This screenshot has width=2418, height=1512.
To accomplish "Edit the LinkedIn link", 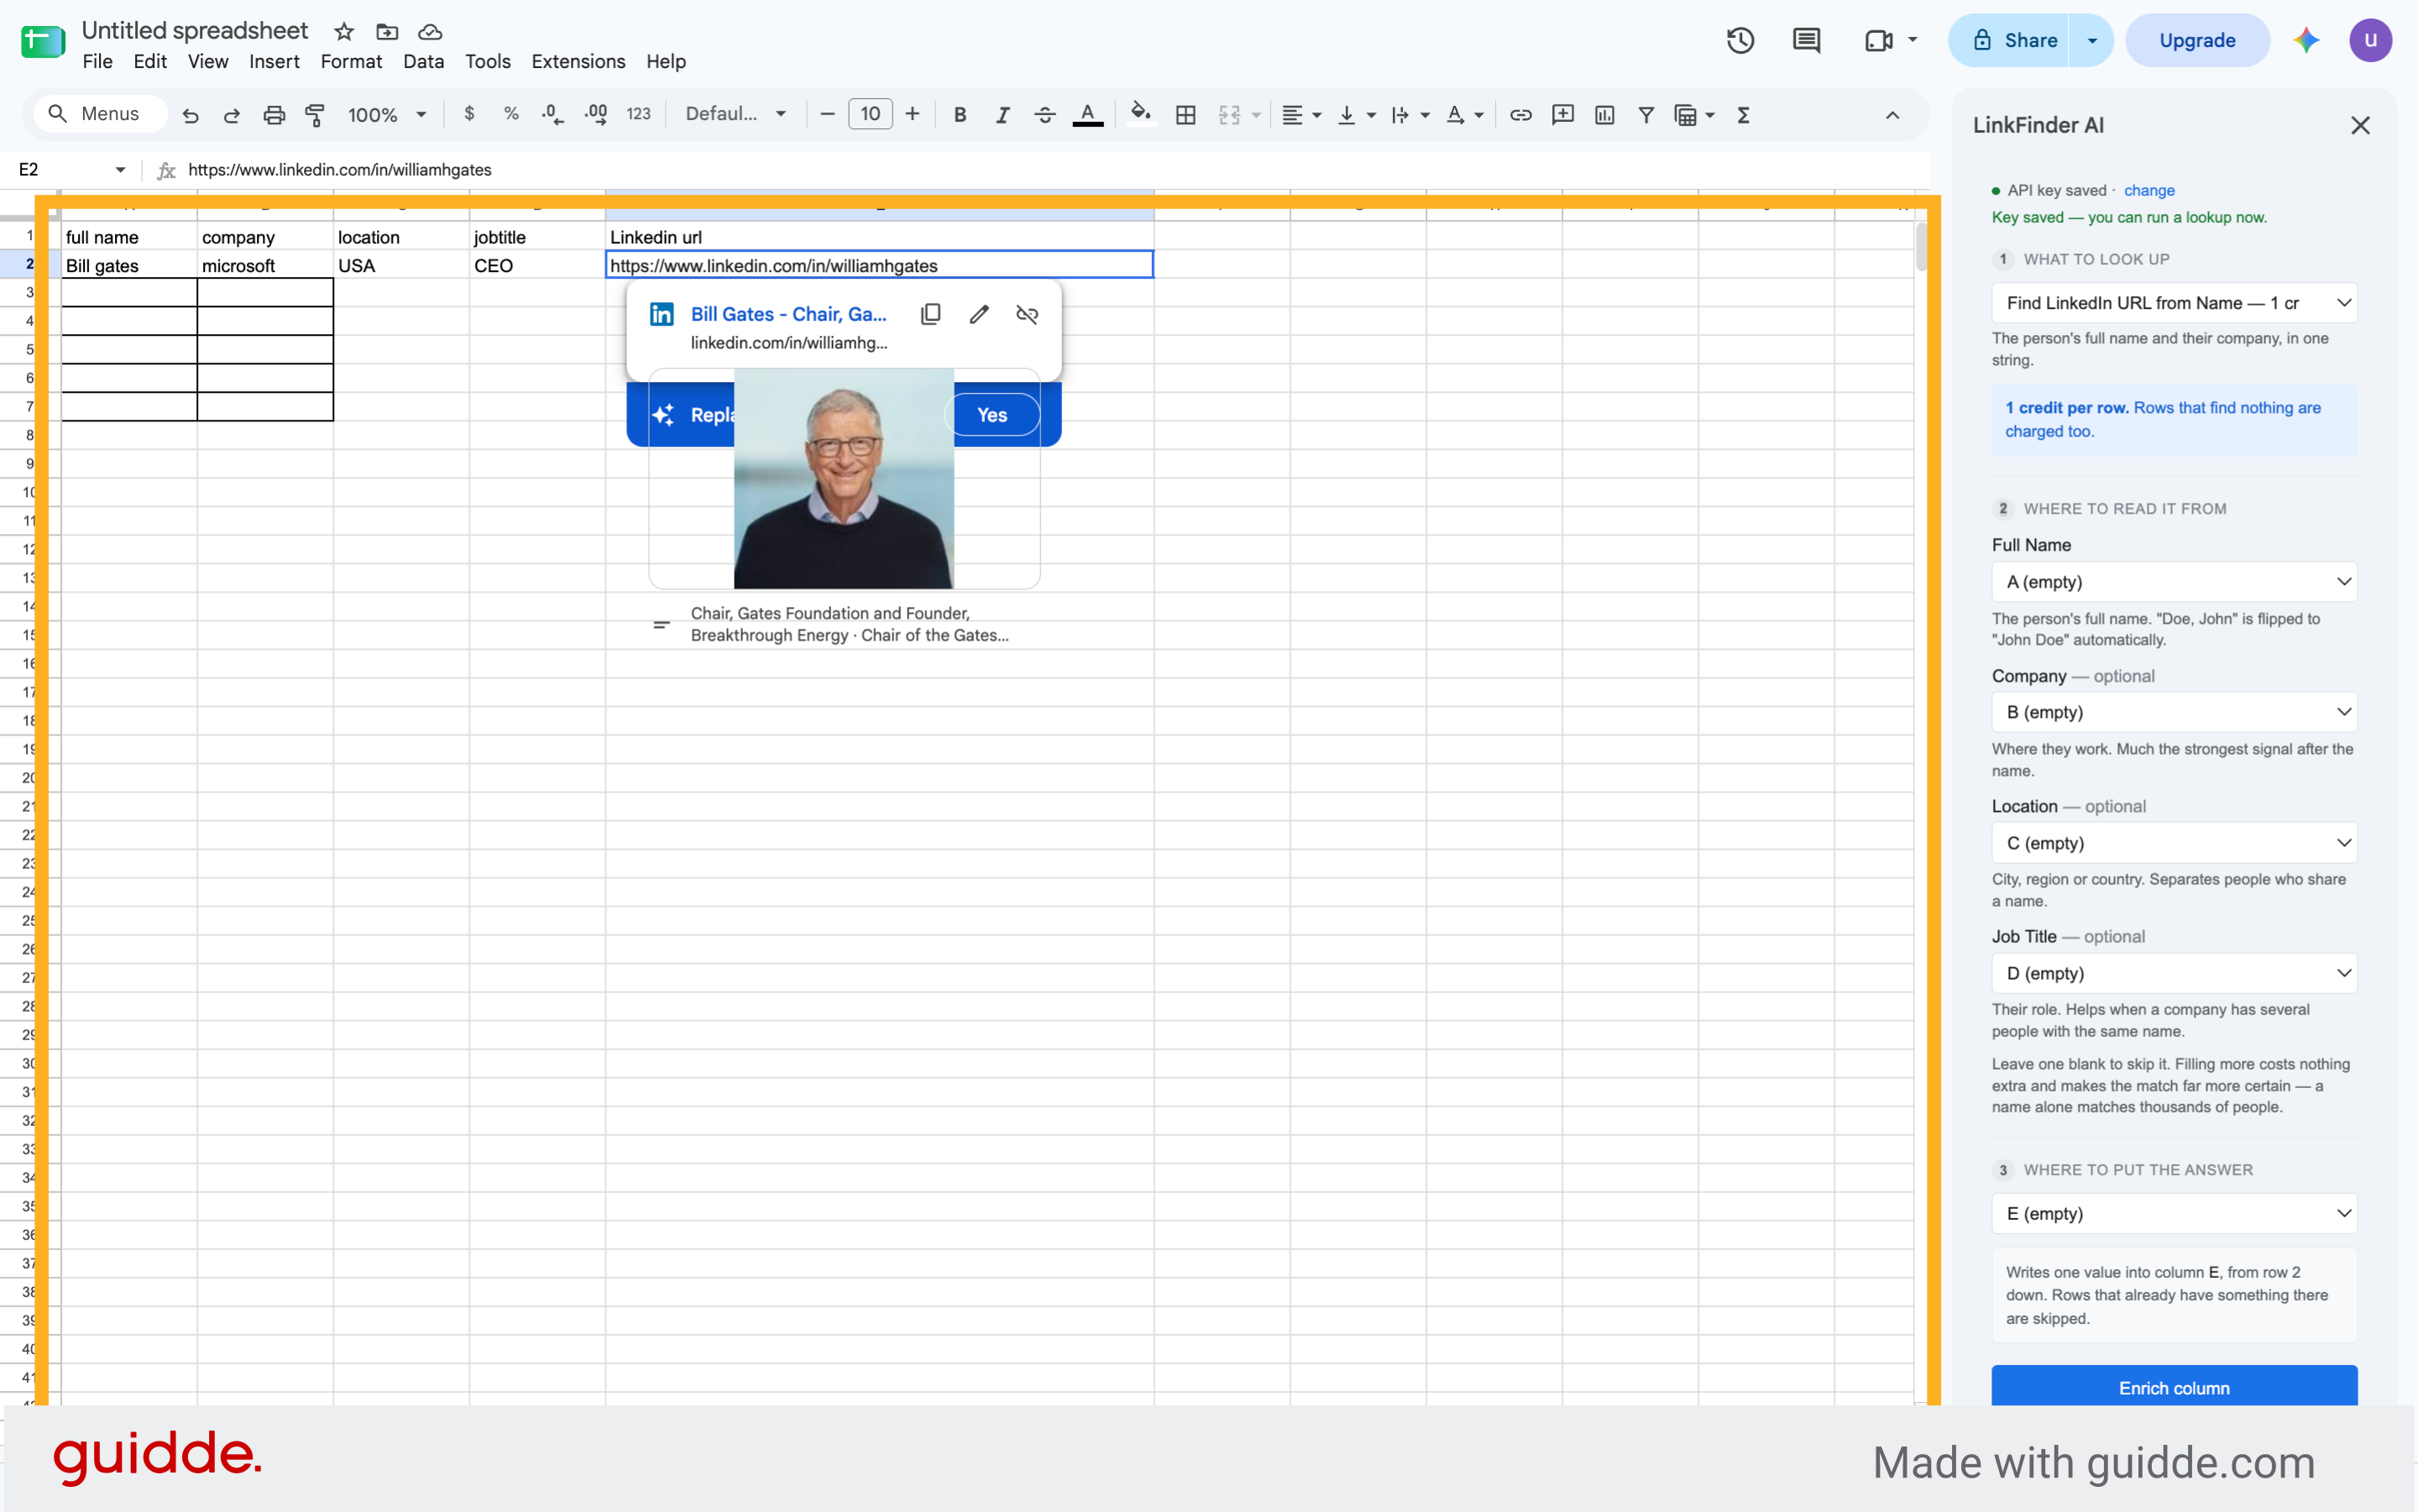I will (x=979, y=314).
